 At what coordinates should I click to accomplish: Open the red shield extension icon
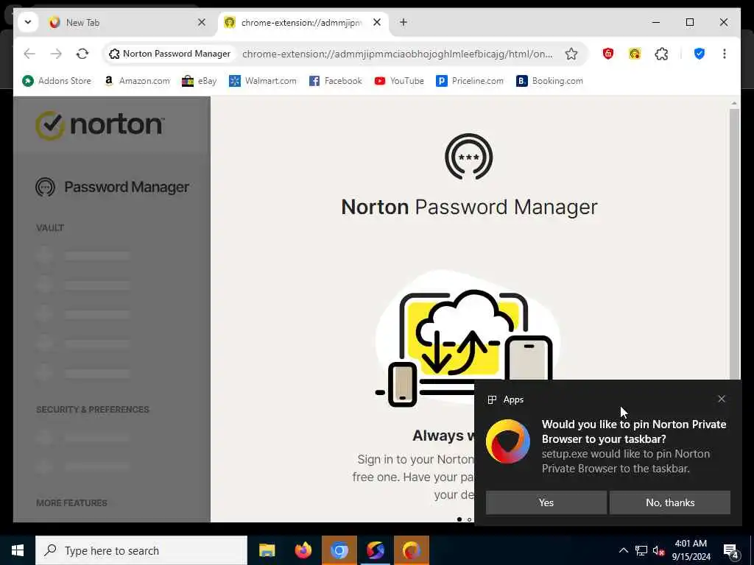click(608, 54)
